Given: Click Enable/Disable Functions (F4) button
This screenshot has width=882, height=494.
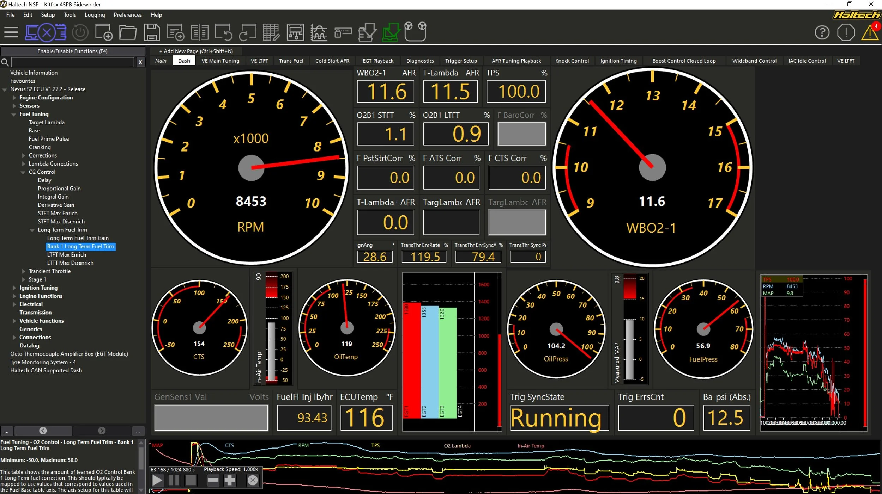Looking at the screenshot, I should click(72, 51).
